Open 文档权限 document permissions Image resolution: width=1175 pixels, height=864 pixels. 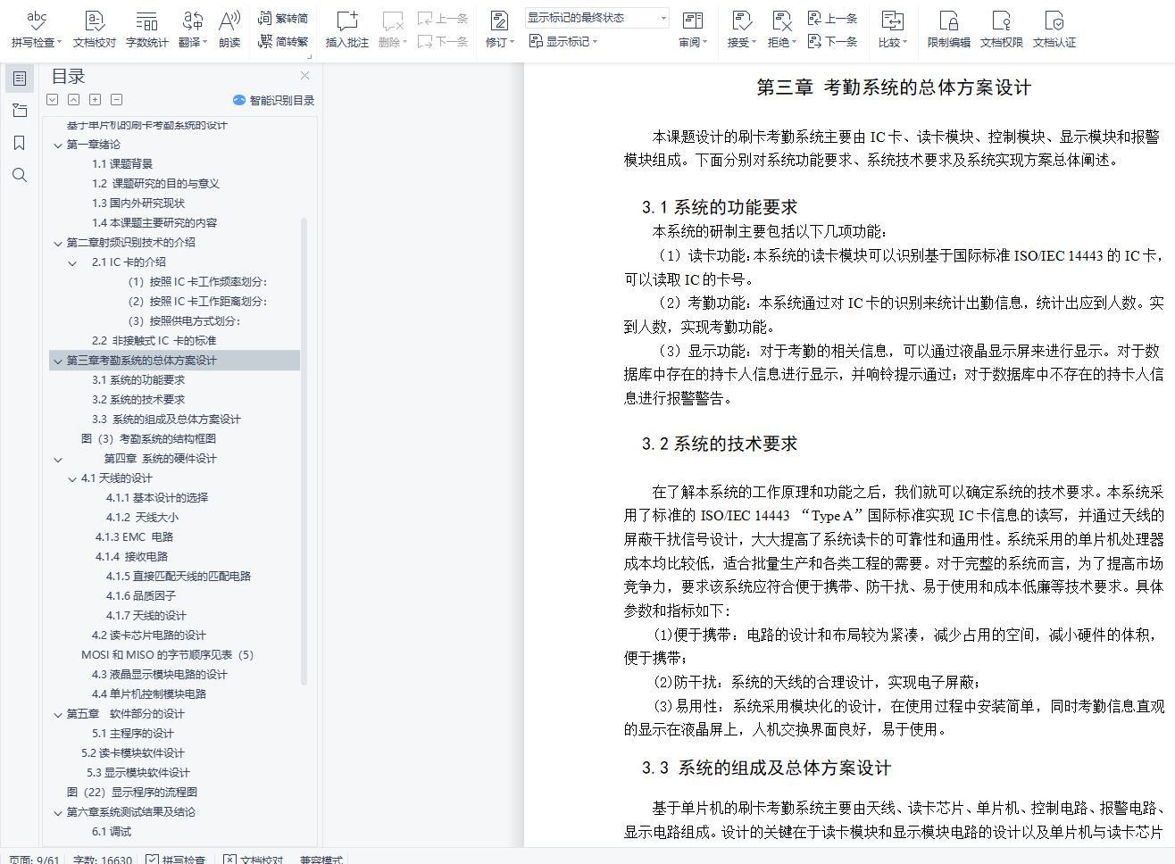1001,29
